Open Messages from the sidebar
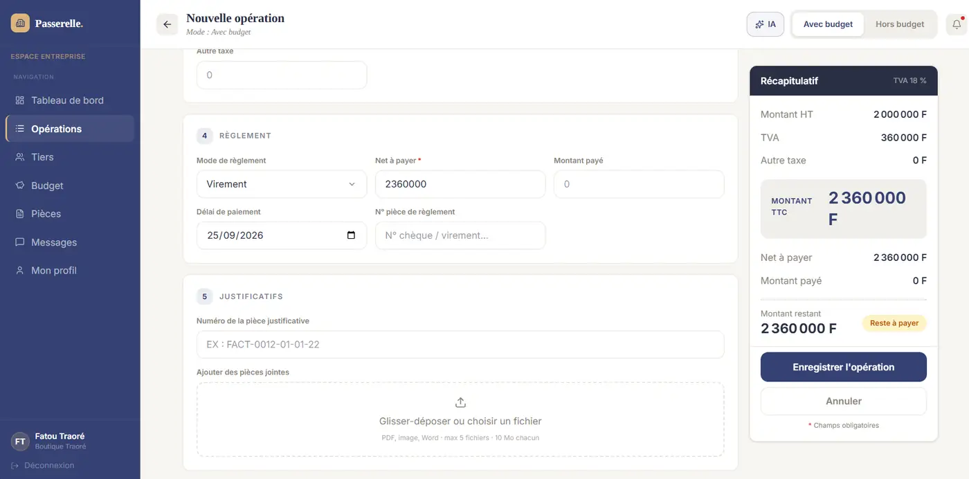The image size is (969, 479). point(70,242)
